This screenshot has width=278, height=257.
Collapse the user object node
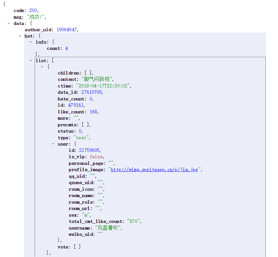tap(53, 144)
